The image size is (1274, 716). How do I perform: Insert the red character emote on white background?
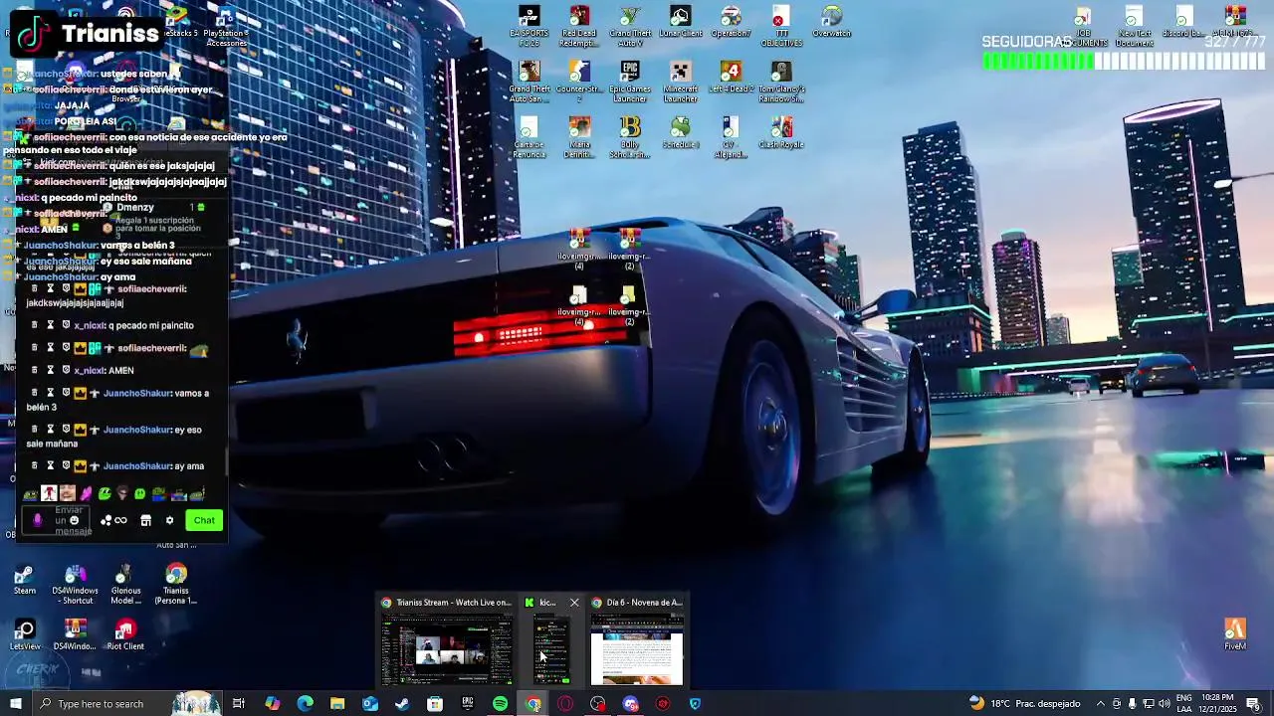point(49,493)
